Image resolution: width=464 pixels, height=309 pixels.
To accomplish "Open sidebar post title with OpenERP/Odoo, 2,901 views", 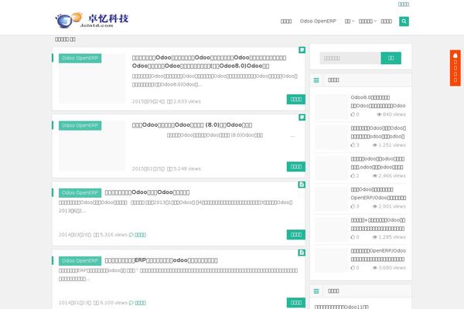I will click(378, 194).
